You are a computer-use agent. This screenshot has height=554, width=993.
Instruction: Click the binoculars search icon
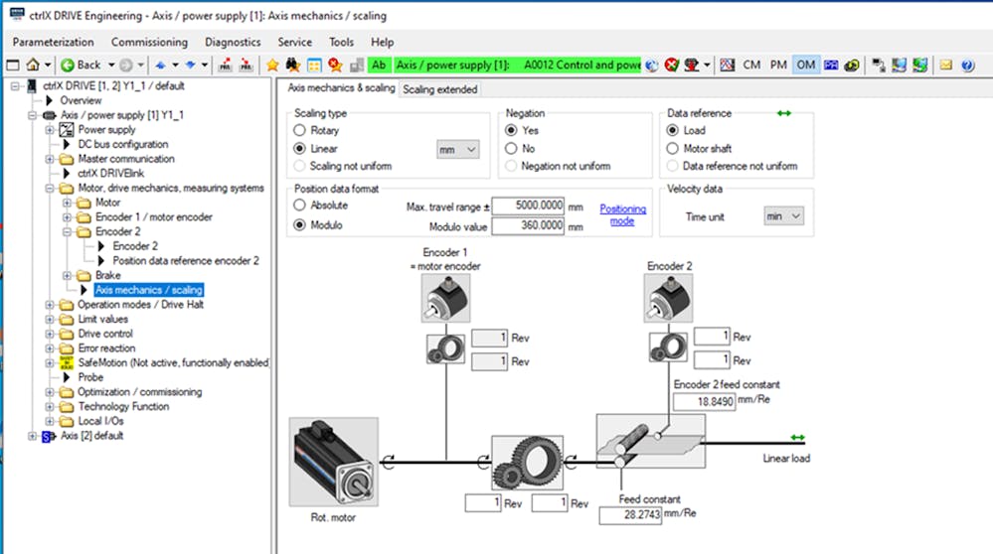pos(292,66)
